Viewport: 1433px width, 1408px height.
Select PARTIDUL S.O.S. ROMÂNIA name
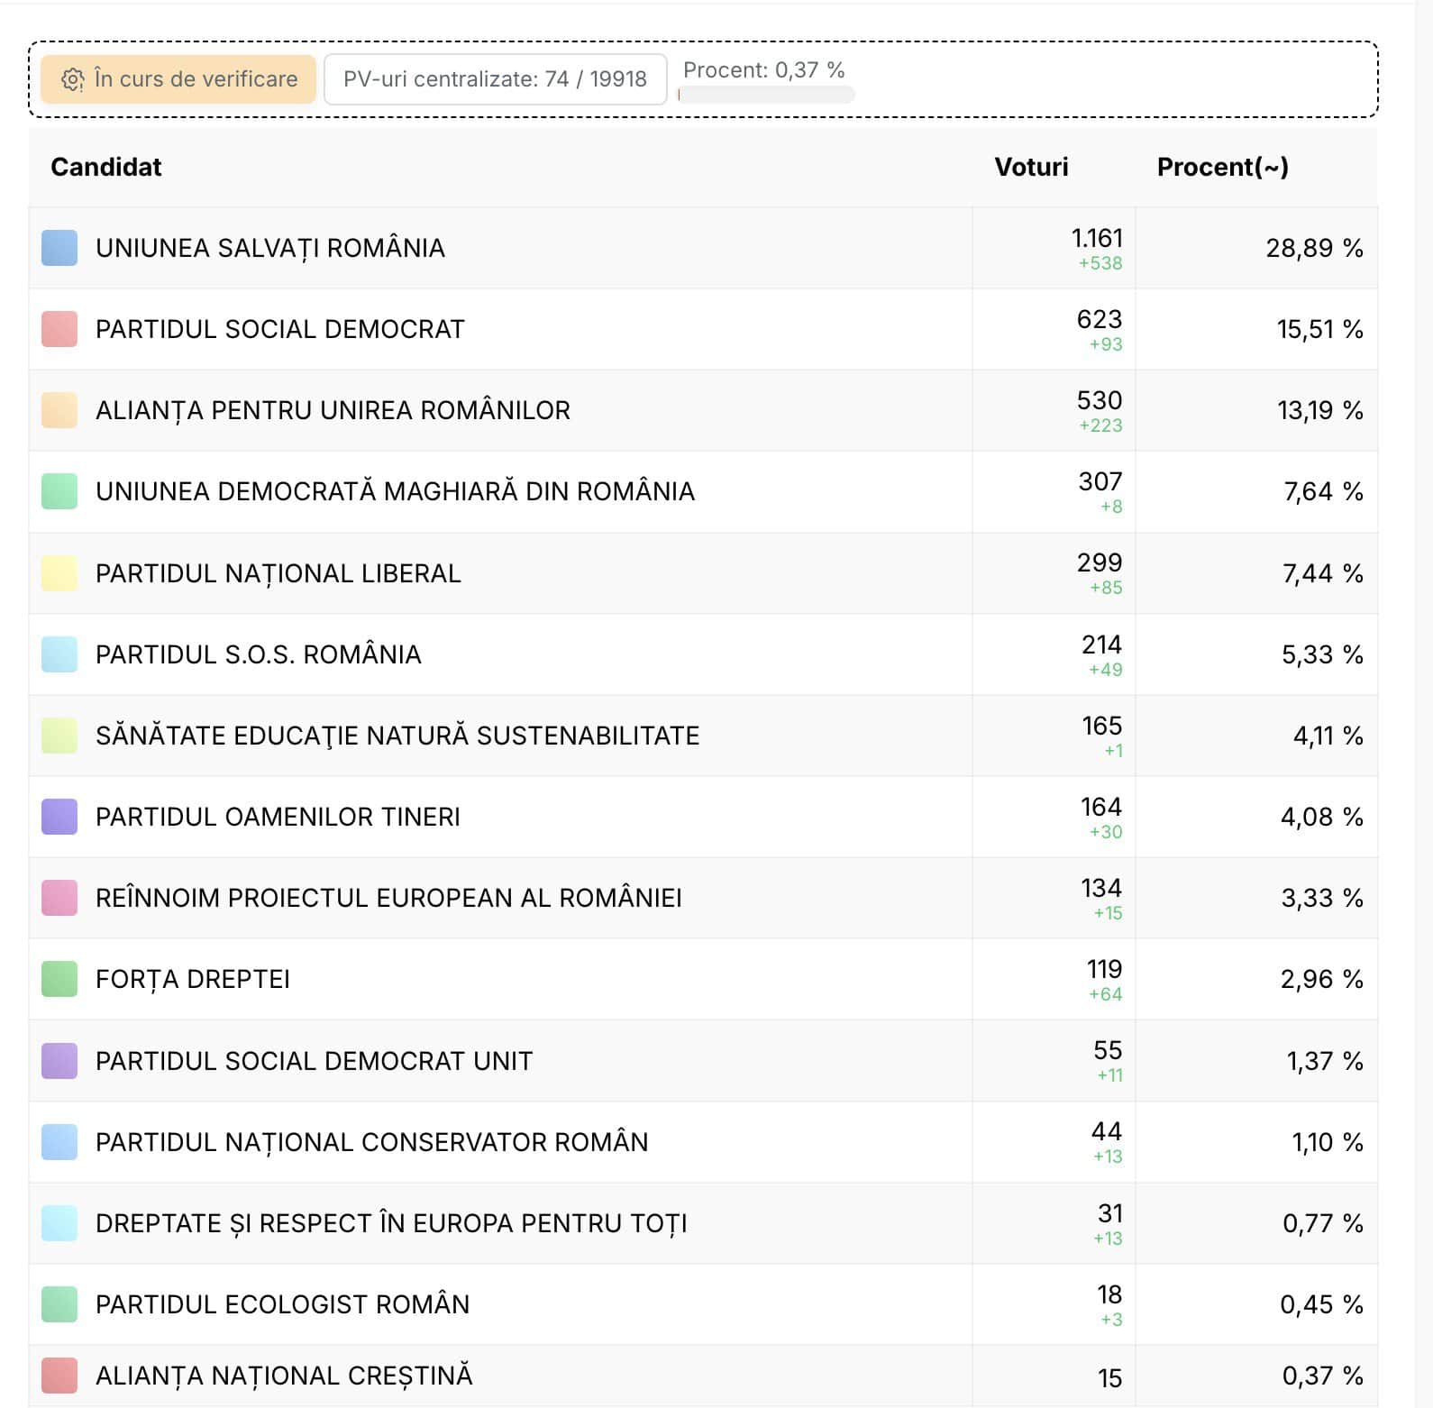259,654
